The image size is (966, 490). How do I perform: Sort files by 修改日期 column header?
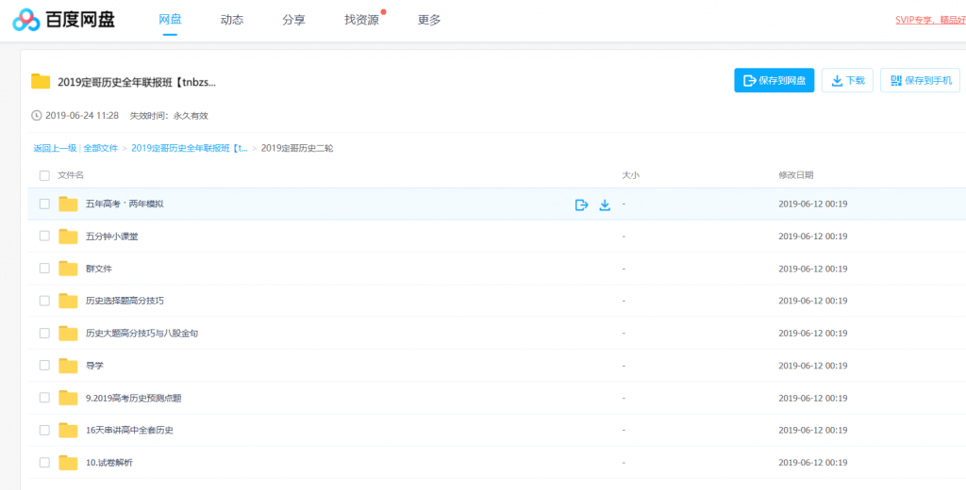(x=795, y=175)
